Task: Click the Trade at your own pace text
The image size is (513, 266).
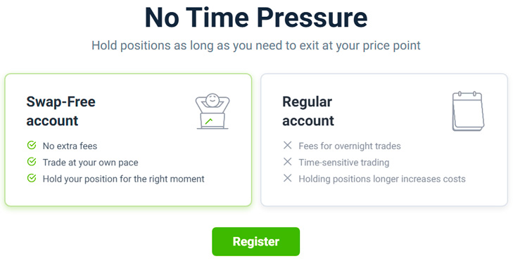Action: pos(90,163)
